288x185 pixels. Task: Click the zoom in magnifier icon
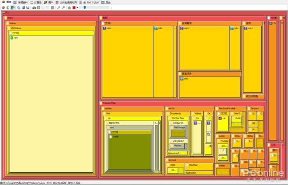click(x=58, y=7)
